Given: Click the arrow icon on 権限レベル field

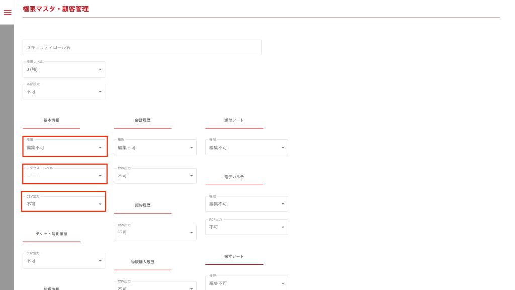Looking at the screenshot, I should pyautogui.click(x=100, y=69).
